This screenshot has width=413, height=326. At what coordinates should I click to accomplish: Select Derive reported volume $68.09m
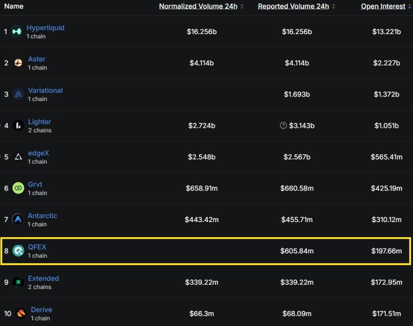(x=297, y=314)
